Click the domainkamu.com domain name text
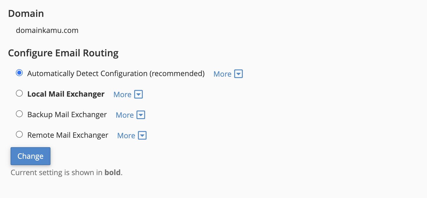Viewport: 427px width, 198px height. point(47,30)
